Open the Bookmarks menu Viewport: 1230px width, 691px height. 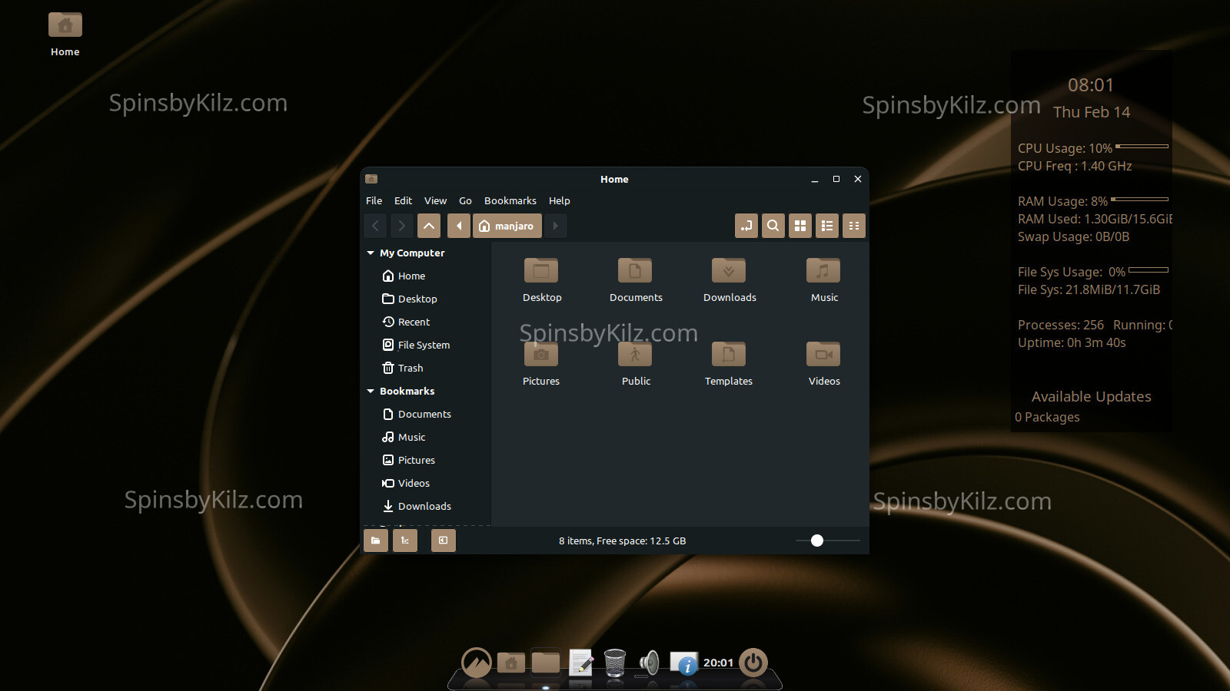510,200
